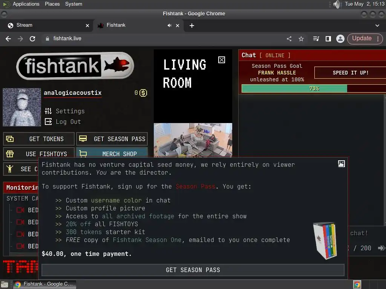This screenshot has width=386, height=289.
Task: Click the browser forward arrow
Action: 20,39
